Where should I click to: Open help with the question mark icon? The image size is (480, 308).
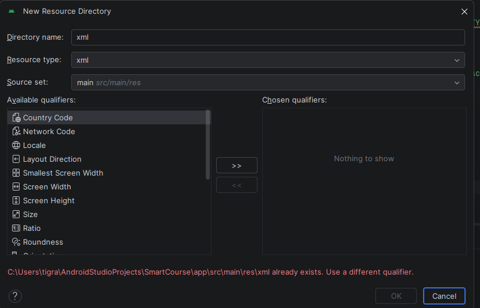click(15, 296)
